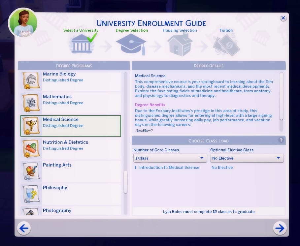
Task: Select the Philosophy degree
Action: tap(71, 194)
